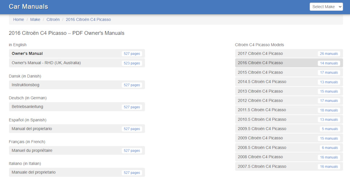The height and width of the screenshot is (180, 350).
Task: Open French Manuel du propriétaire
Action: pos(77,150)
